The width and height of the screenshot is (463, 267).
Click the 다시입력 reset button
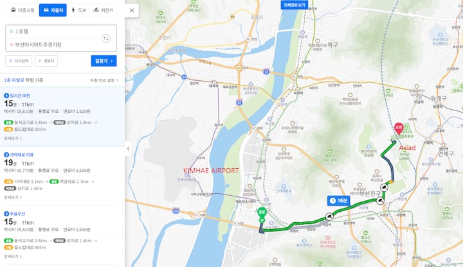pos(19,61)
